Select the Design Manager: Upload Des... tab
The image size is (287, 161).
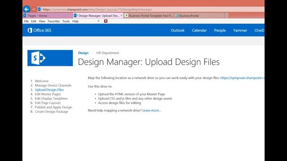click(98, 16)
